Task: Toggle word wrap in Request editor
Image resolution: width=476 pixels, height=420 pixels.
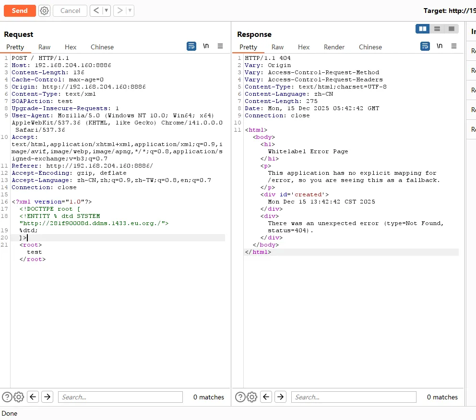Action: (191, 46)
